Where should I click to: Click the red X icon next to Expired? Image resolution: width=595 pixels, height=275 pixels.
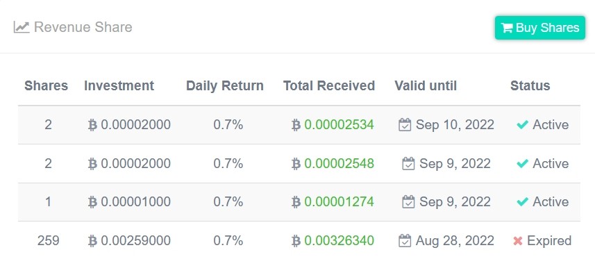point(518,241)
